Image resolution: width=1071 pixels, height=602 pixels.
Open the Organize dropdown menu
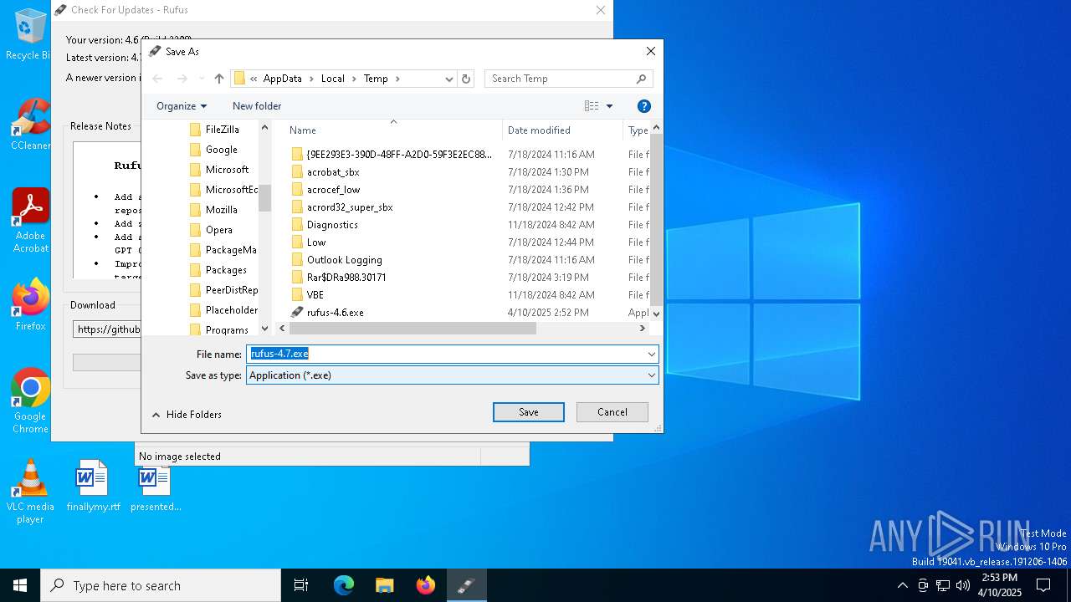[182, 106]
